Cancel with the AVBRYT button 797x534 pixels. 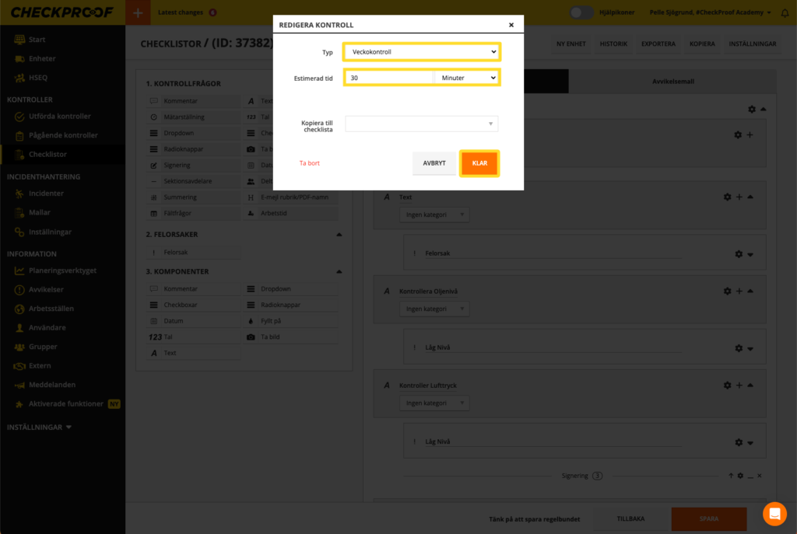click(x=434, y=163)
